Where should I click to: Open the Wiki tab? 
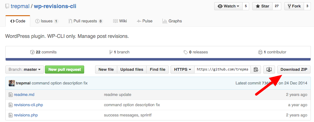(120, 21)
